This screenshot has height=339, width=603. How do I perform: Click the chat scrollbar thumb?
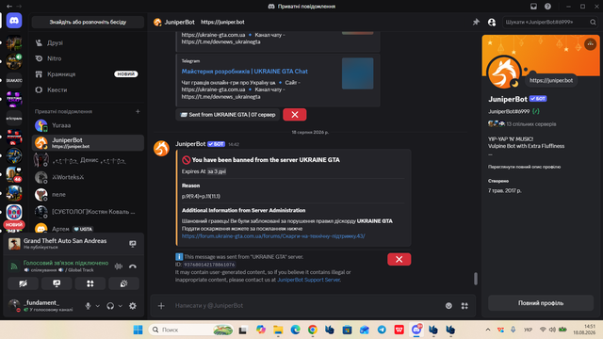point(476,279)
